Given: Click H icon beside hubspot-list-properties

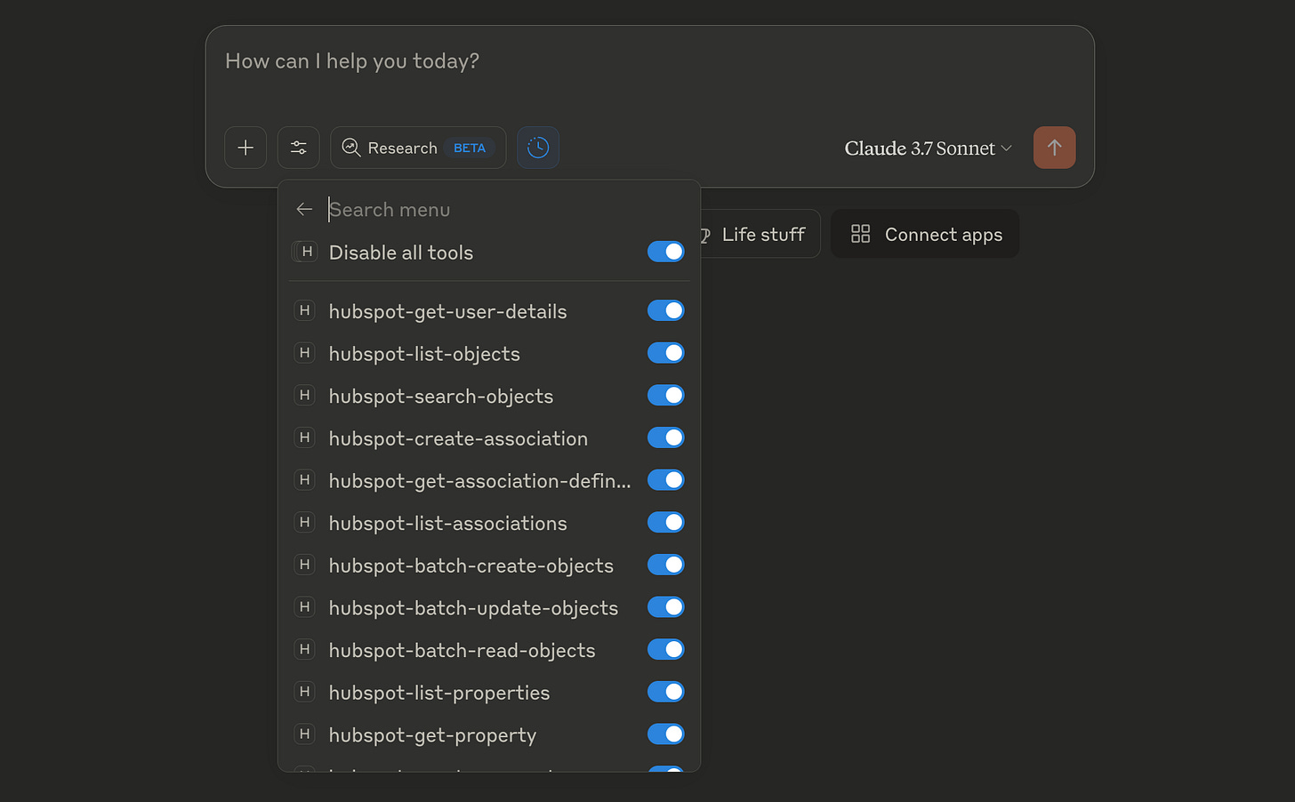Looking at the screenshot, I should click(x=304, y=692).
